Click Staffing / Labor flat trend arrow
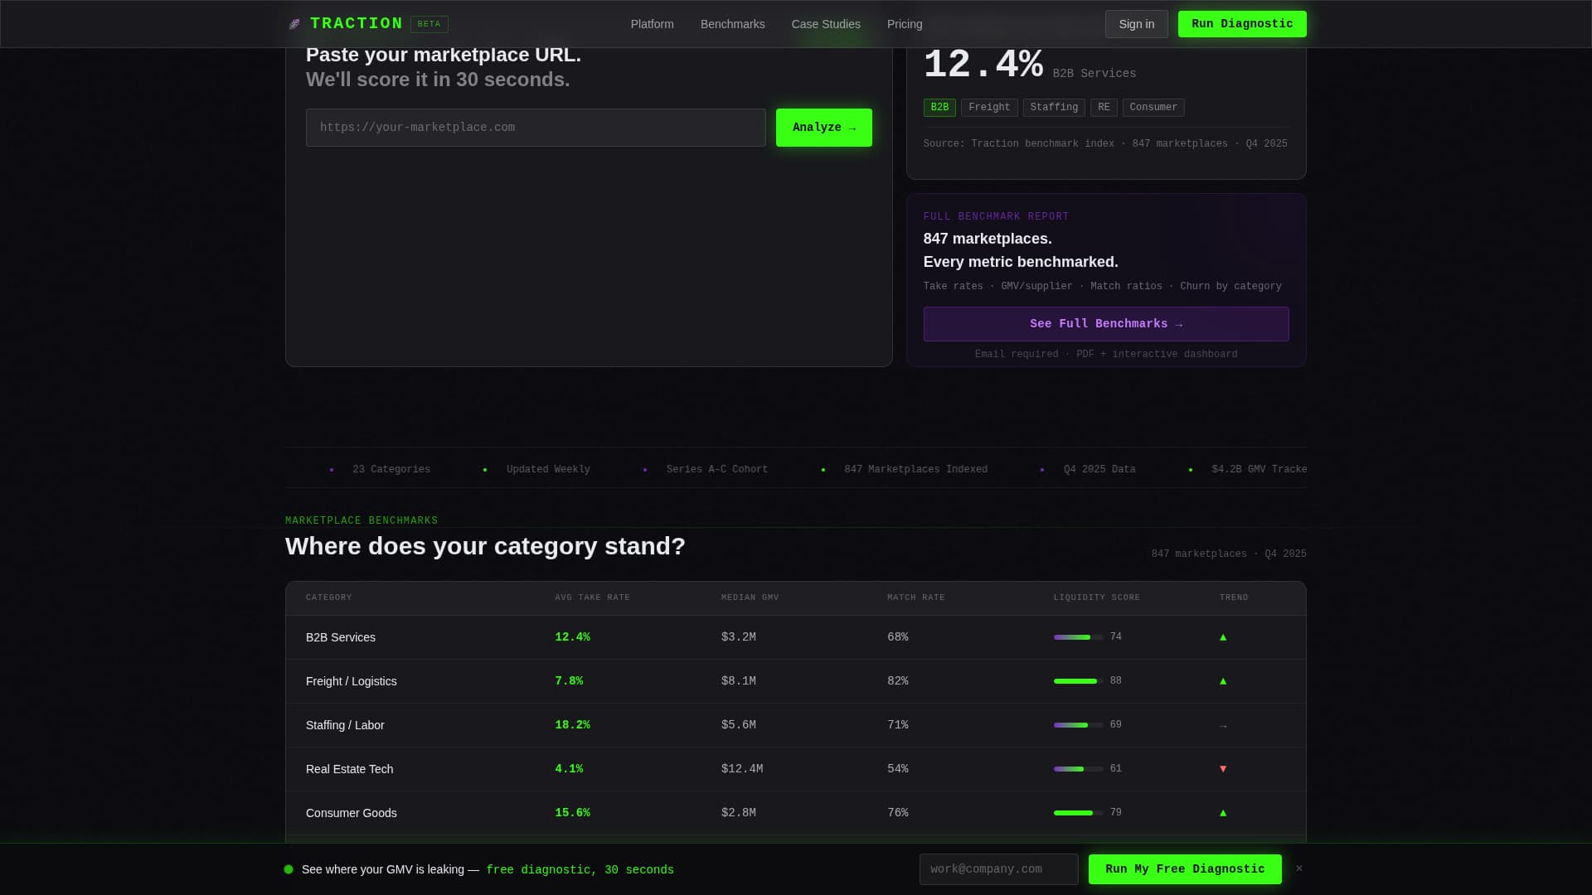1592x895 pixels. pos(1223,726)
